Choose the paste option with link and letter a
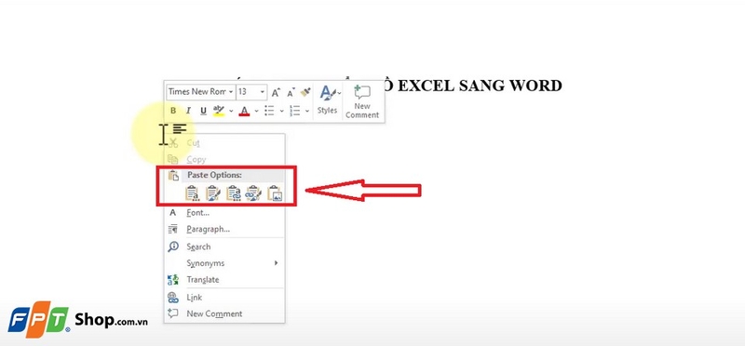Viewport: 745px width, 346px height. (234, 193)
